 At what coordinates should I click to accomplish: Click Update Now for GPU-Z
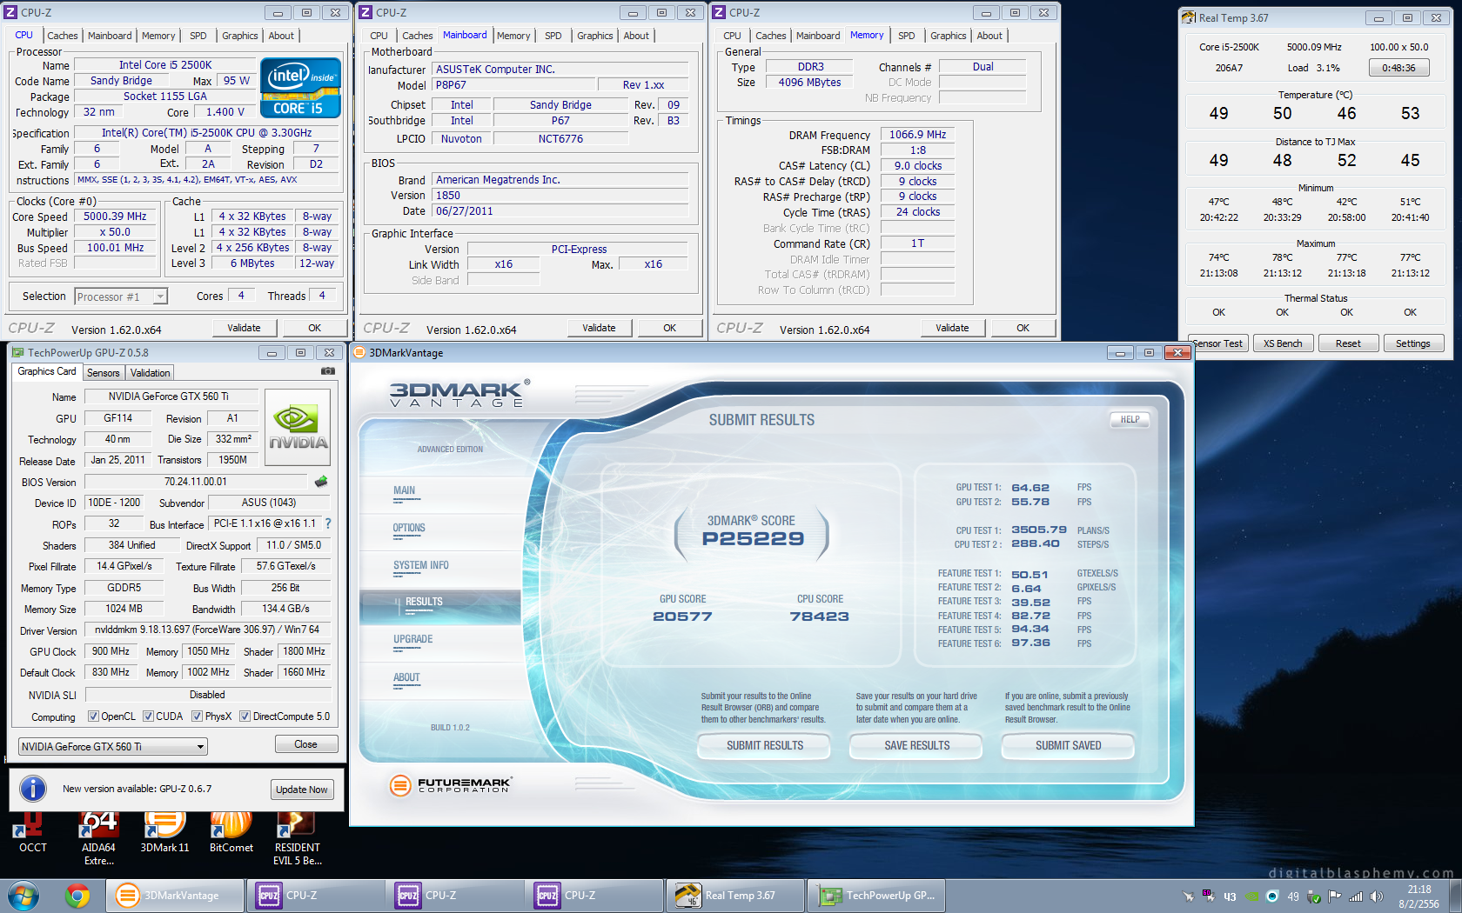302,790
